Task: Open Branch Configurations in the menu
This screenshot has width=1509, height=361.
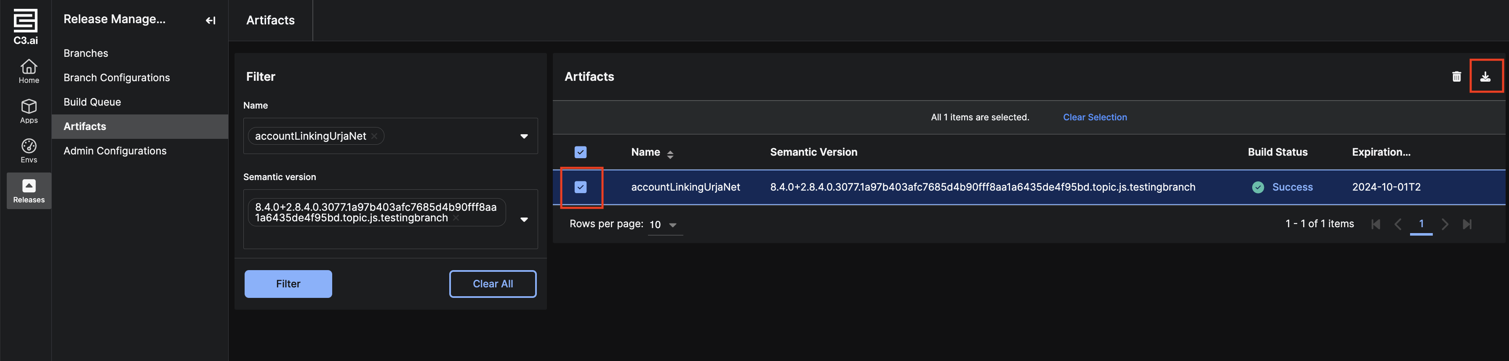Action: (x=117, y=78)
